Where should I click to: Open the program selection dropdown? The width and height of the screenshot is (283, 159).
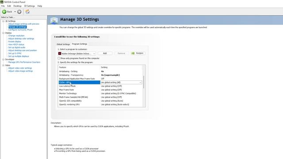click(x=76, y=53)
